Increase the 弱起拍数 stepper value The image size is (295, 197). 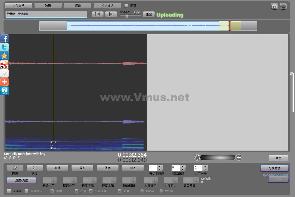[183, 167]
